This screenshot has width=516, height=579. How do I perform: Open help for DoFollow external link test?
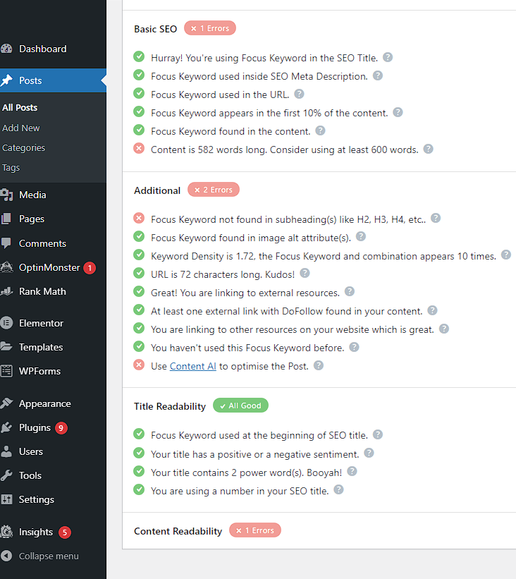tap(432, 310)
